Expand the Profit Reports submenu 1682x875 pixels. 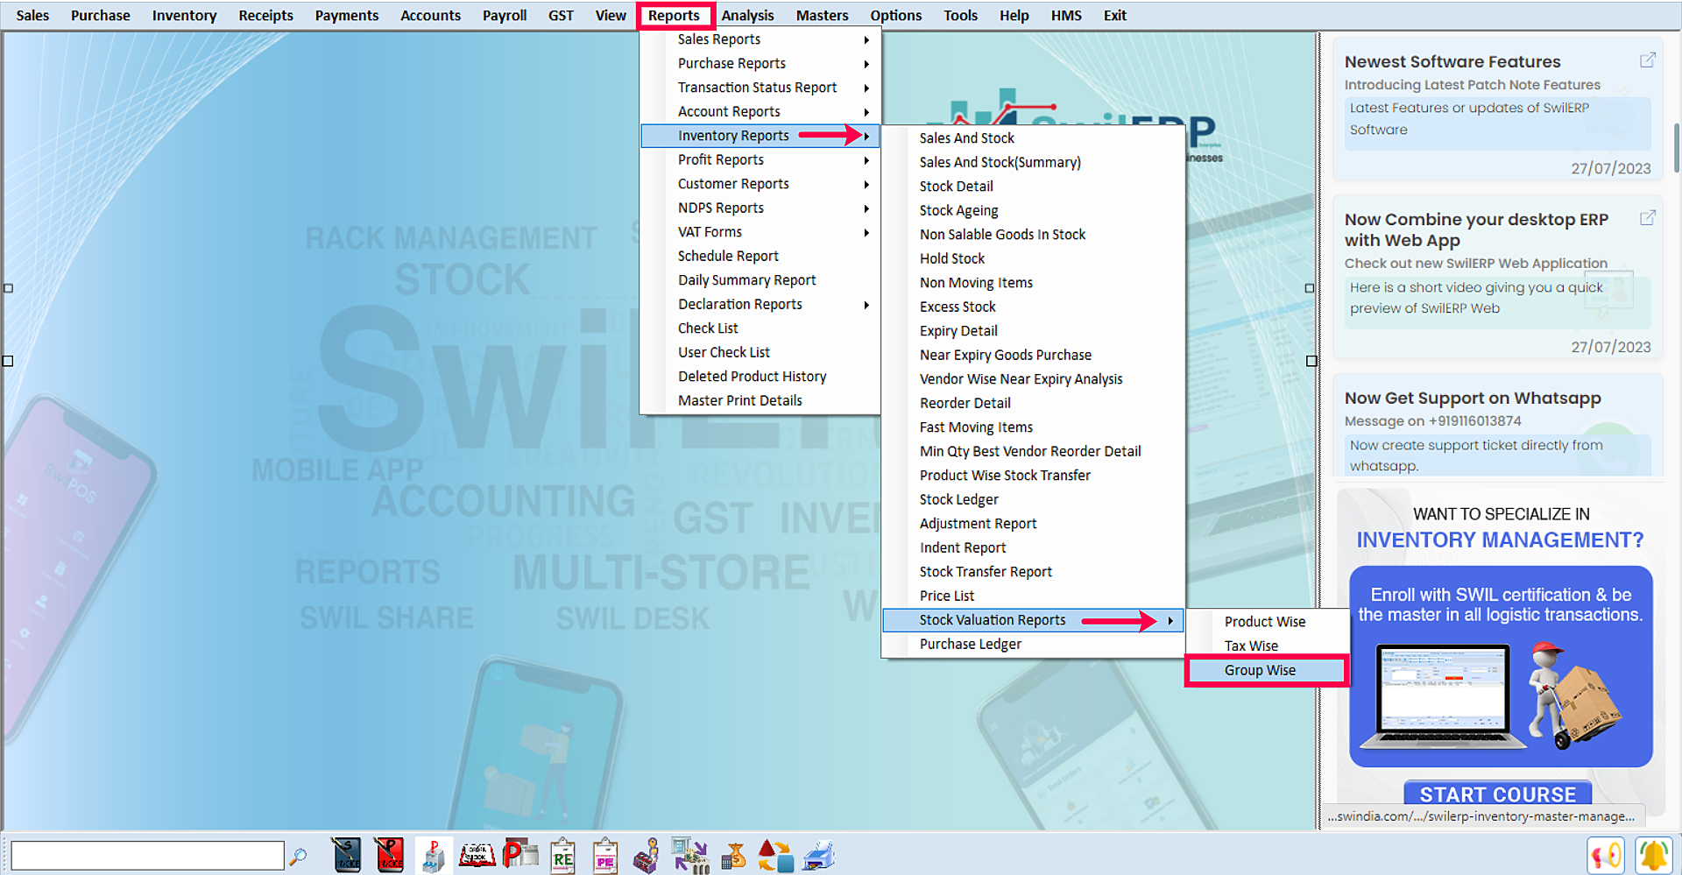point(760,159)
